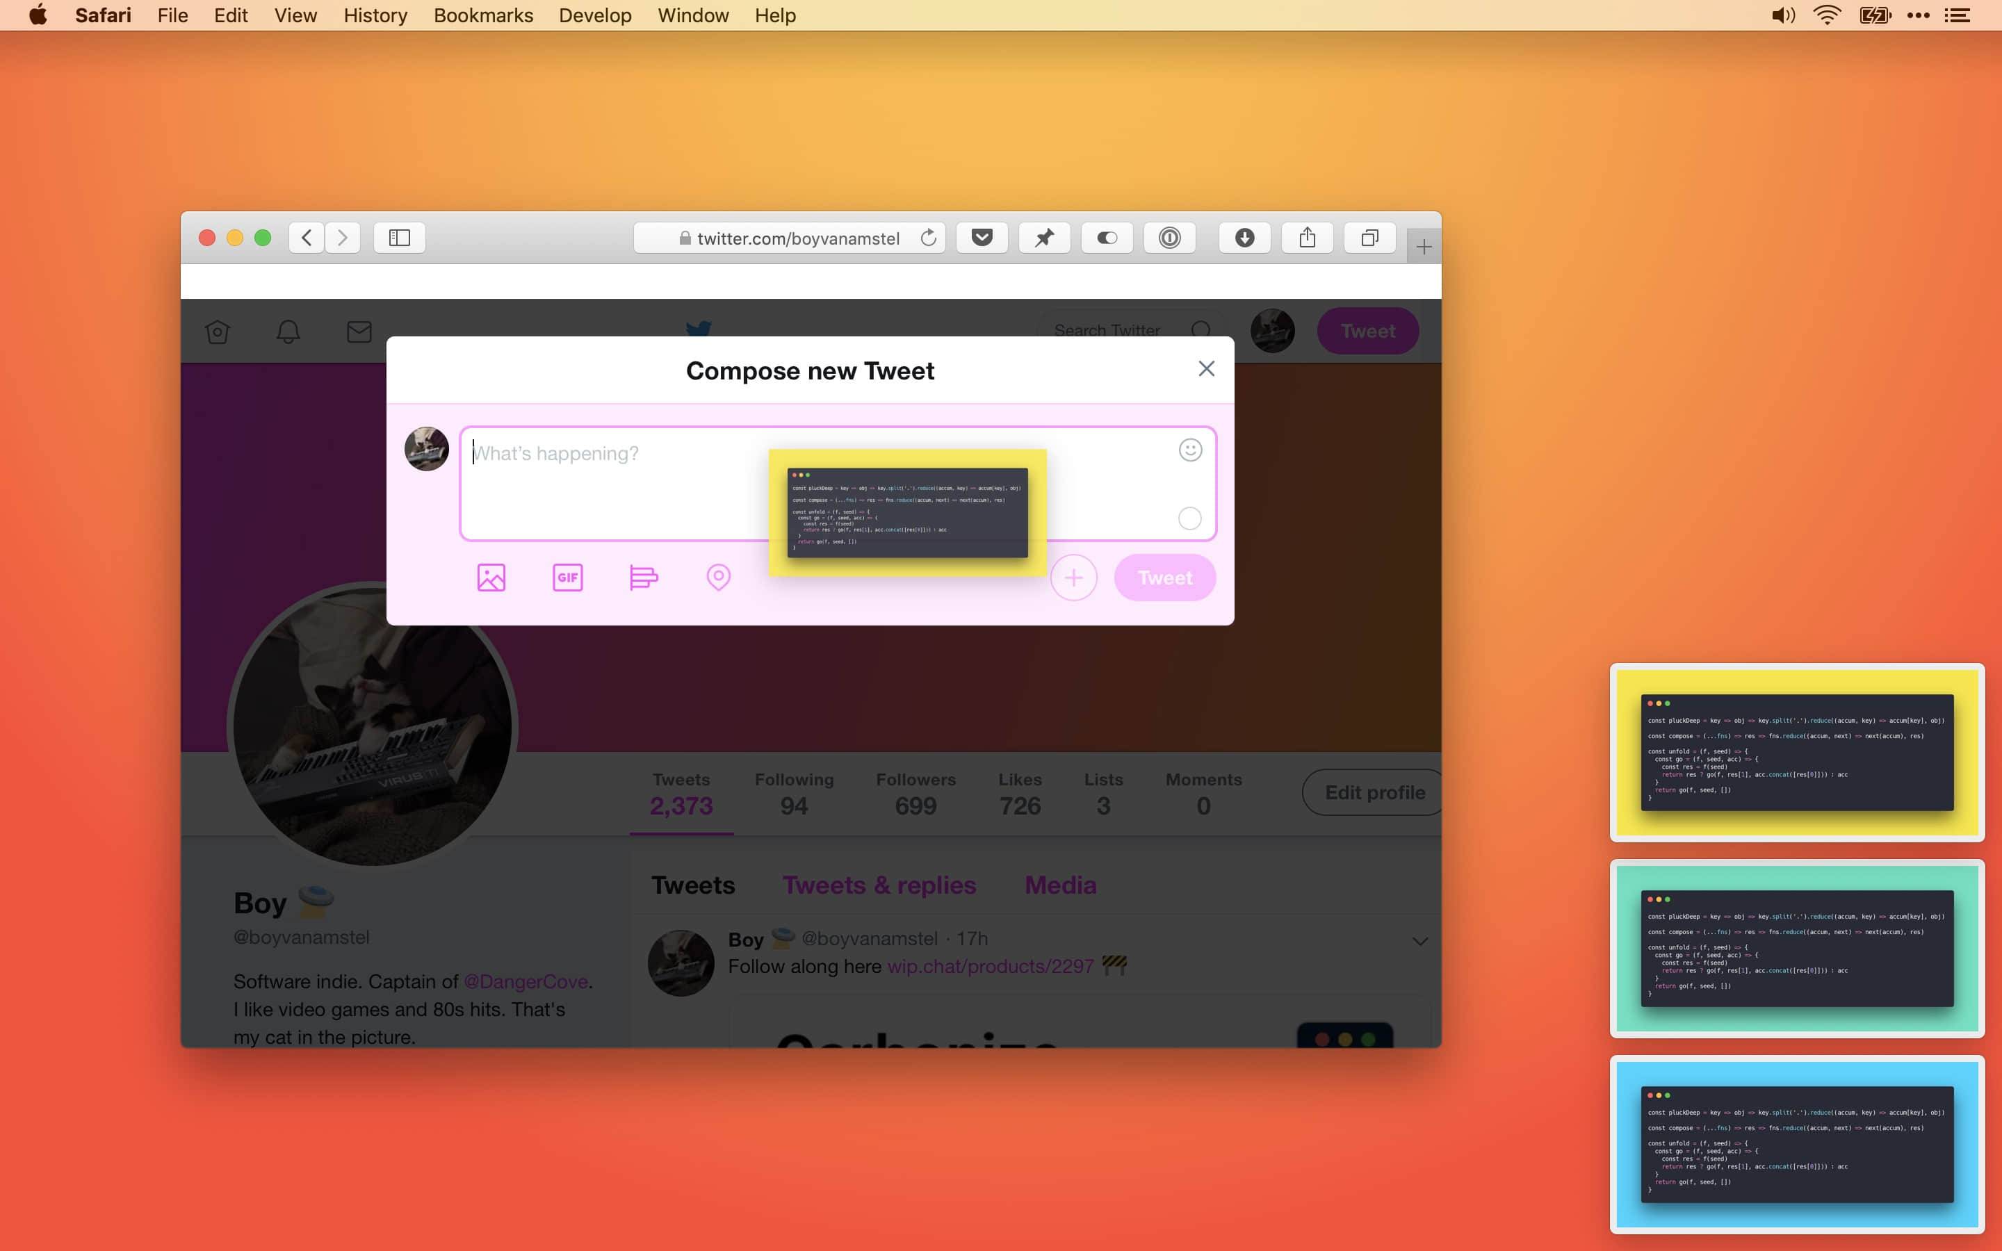
Task: Open the Edit menu
Action: 231,15
